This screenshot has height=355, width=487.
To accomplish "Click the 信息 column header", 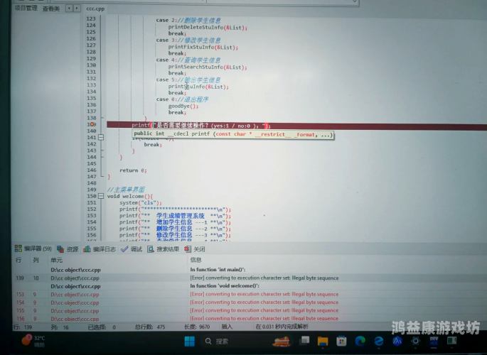I will 196,260.
